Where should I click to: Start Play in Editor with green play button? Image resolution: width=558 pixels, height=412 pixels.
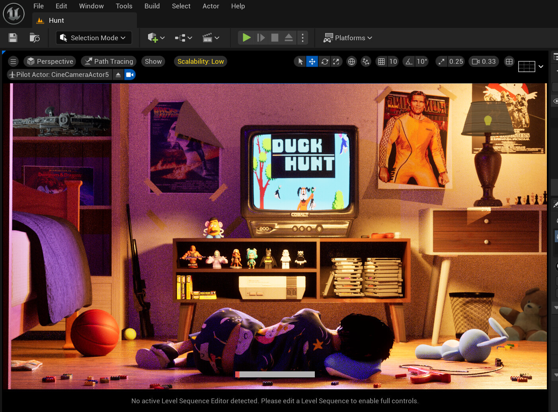247,38
